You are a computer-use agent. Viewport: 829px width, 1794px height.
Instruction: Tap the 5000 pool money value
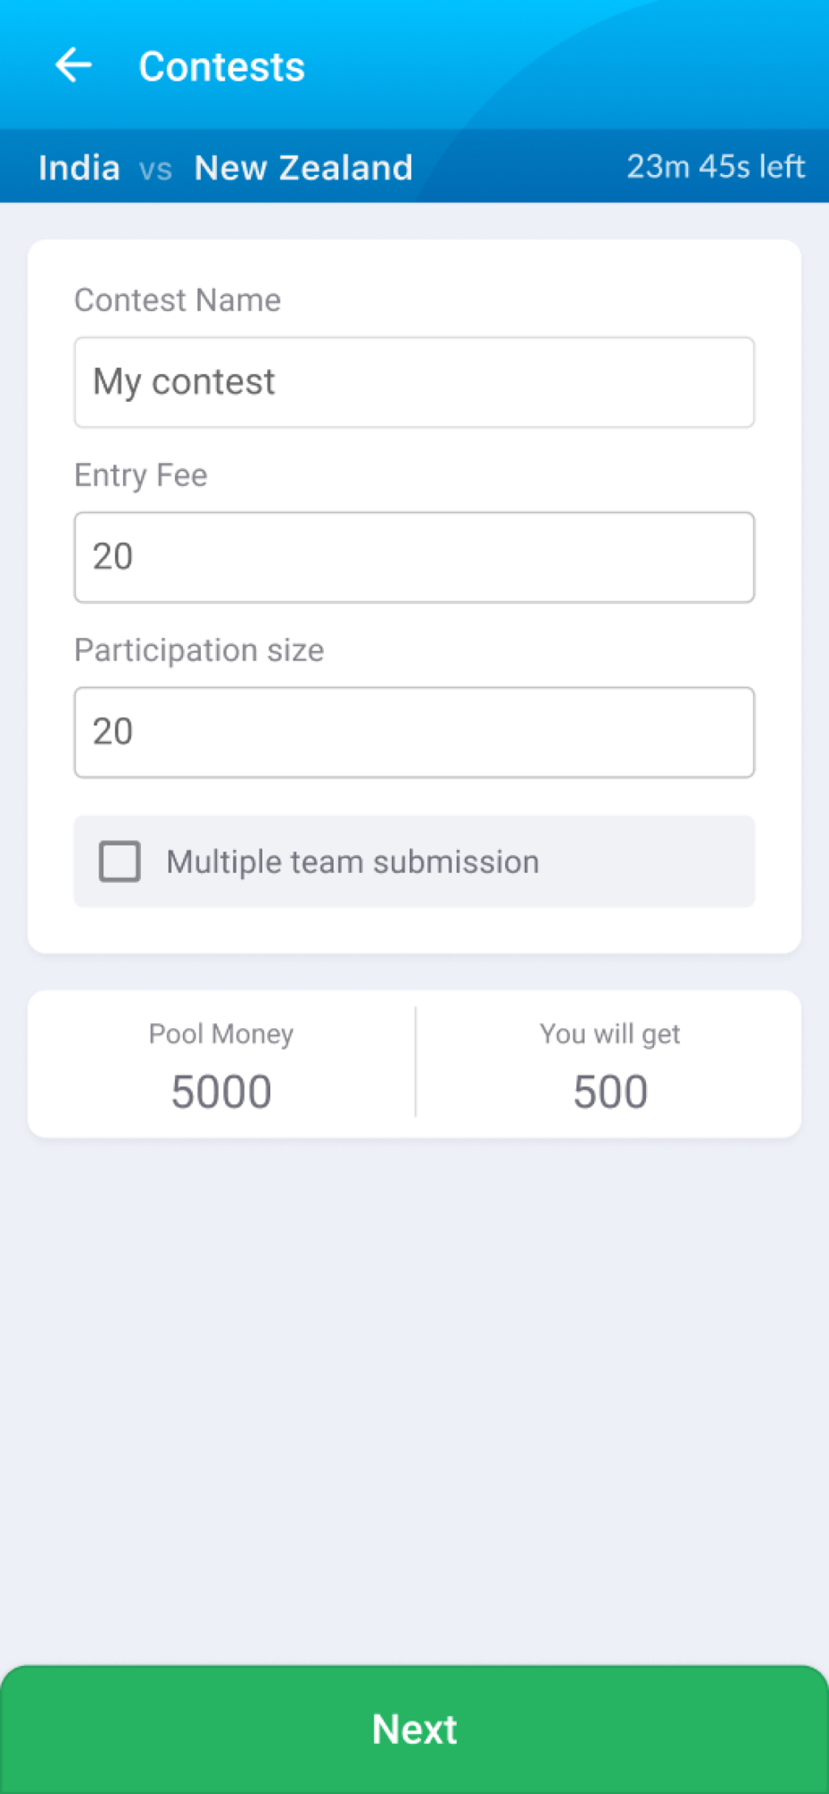tap(222, 1093)
